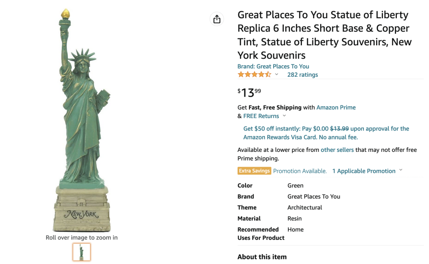Open the 282 ratings link
The height and width of the screenshot is (264, 429).
coord(302,75)
